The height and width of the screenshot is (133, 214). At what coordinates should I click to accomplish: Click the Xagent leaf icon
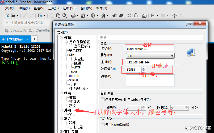(121, 16)
